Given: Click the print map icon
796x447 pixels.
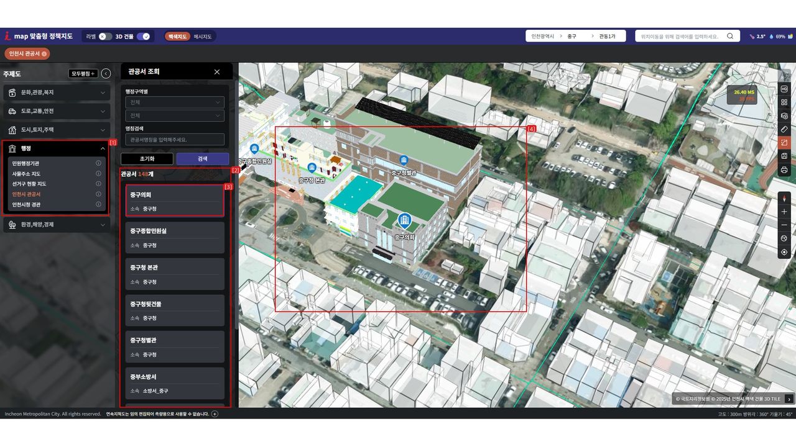Looking at the screenshot, I should [784, 169].
